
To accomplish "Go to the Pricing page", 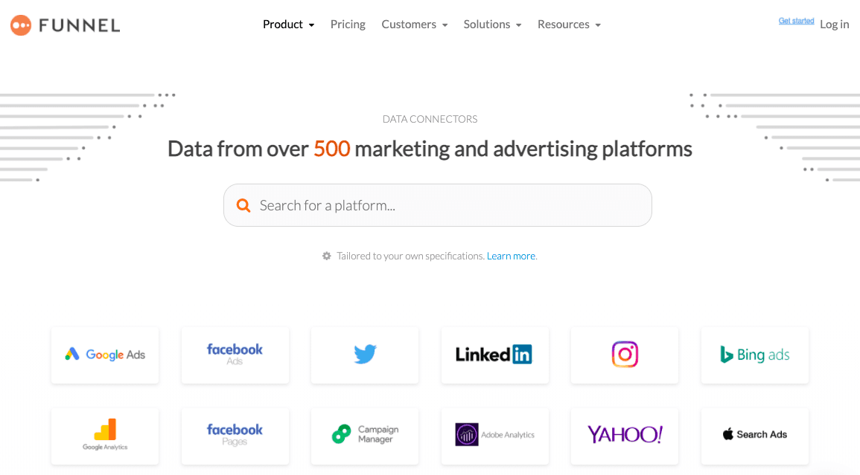I will (x=348, y=24).
